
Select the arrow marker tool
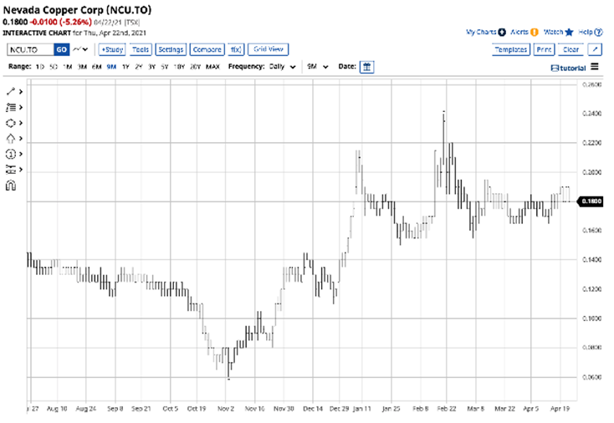(11, 139)
